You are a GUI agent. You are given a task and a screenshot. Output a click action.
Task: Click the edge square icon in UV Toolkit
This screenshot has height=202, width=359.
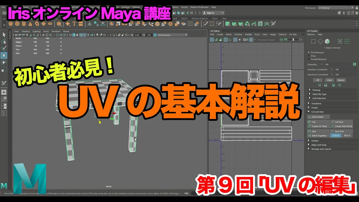[313, 42]
